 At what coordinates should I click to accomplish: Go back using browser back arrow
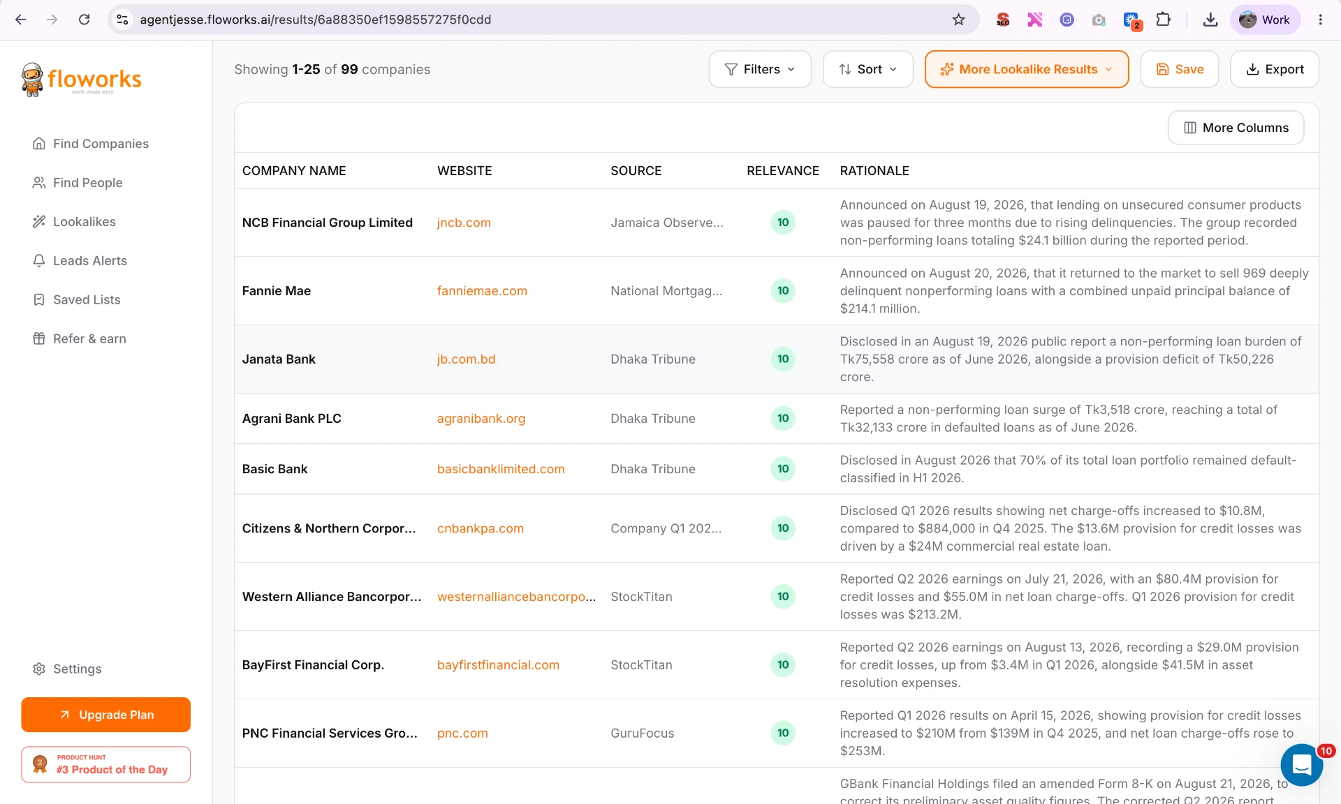tap(21, 20)
